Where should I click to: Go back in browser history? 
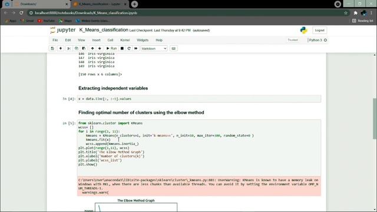point(6,13)
